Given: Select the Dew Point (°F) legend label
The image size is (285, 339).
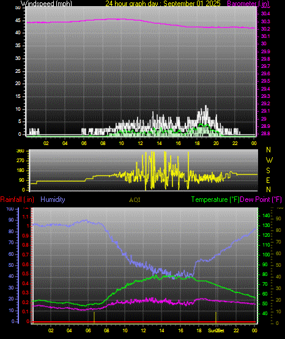Looking at the screenshot, I should (x=261, y=199).
